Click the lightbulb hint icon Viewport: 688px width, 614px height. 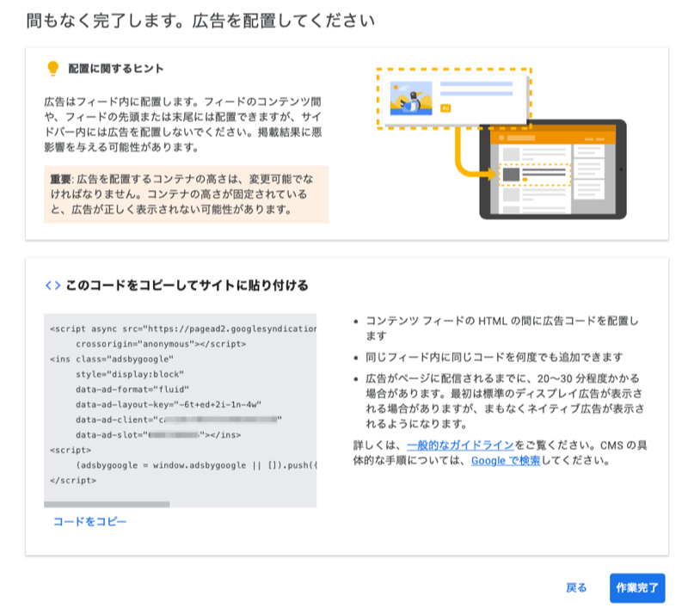click(x=53, y=69)
